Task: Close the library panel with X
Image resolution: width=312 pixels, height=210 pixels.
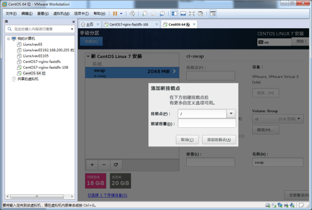Action: 73,21
